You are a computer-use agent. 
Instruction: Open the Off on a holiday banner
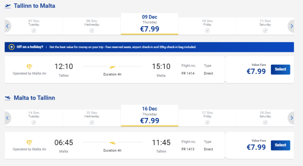tap(149, 47)
